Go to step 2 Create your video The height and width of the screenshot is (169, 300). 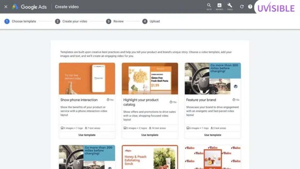pos(71,21)
